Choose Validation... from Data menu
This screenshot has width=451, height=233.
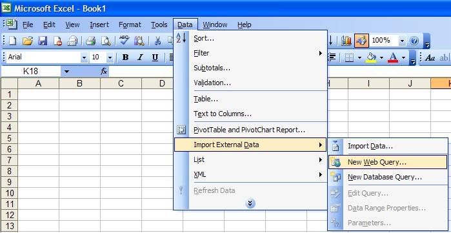tap(250, 83)
